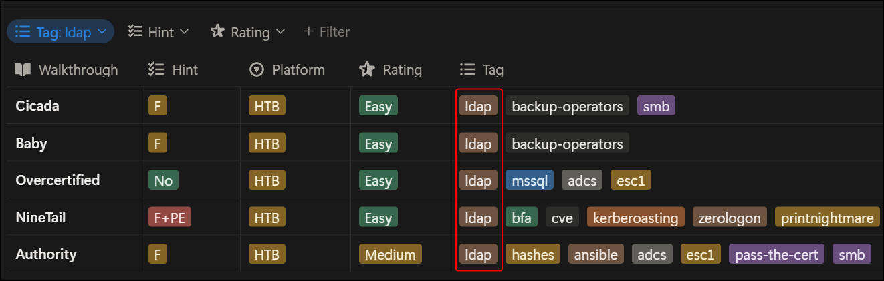Open the NineTail walkthrough page
The image size is (884, 281).
click(41, 217)
